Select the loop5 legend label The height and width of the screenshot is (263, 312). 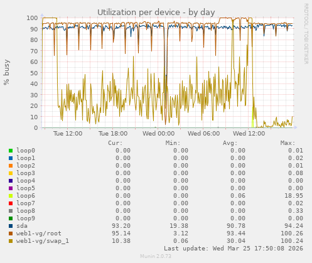coord(26,188)
